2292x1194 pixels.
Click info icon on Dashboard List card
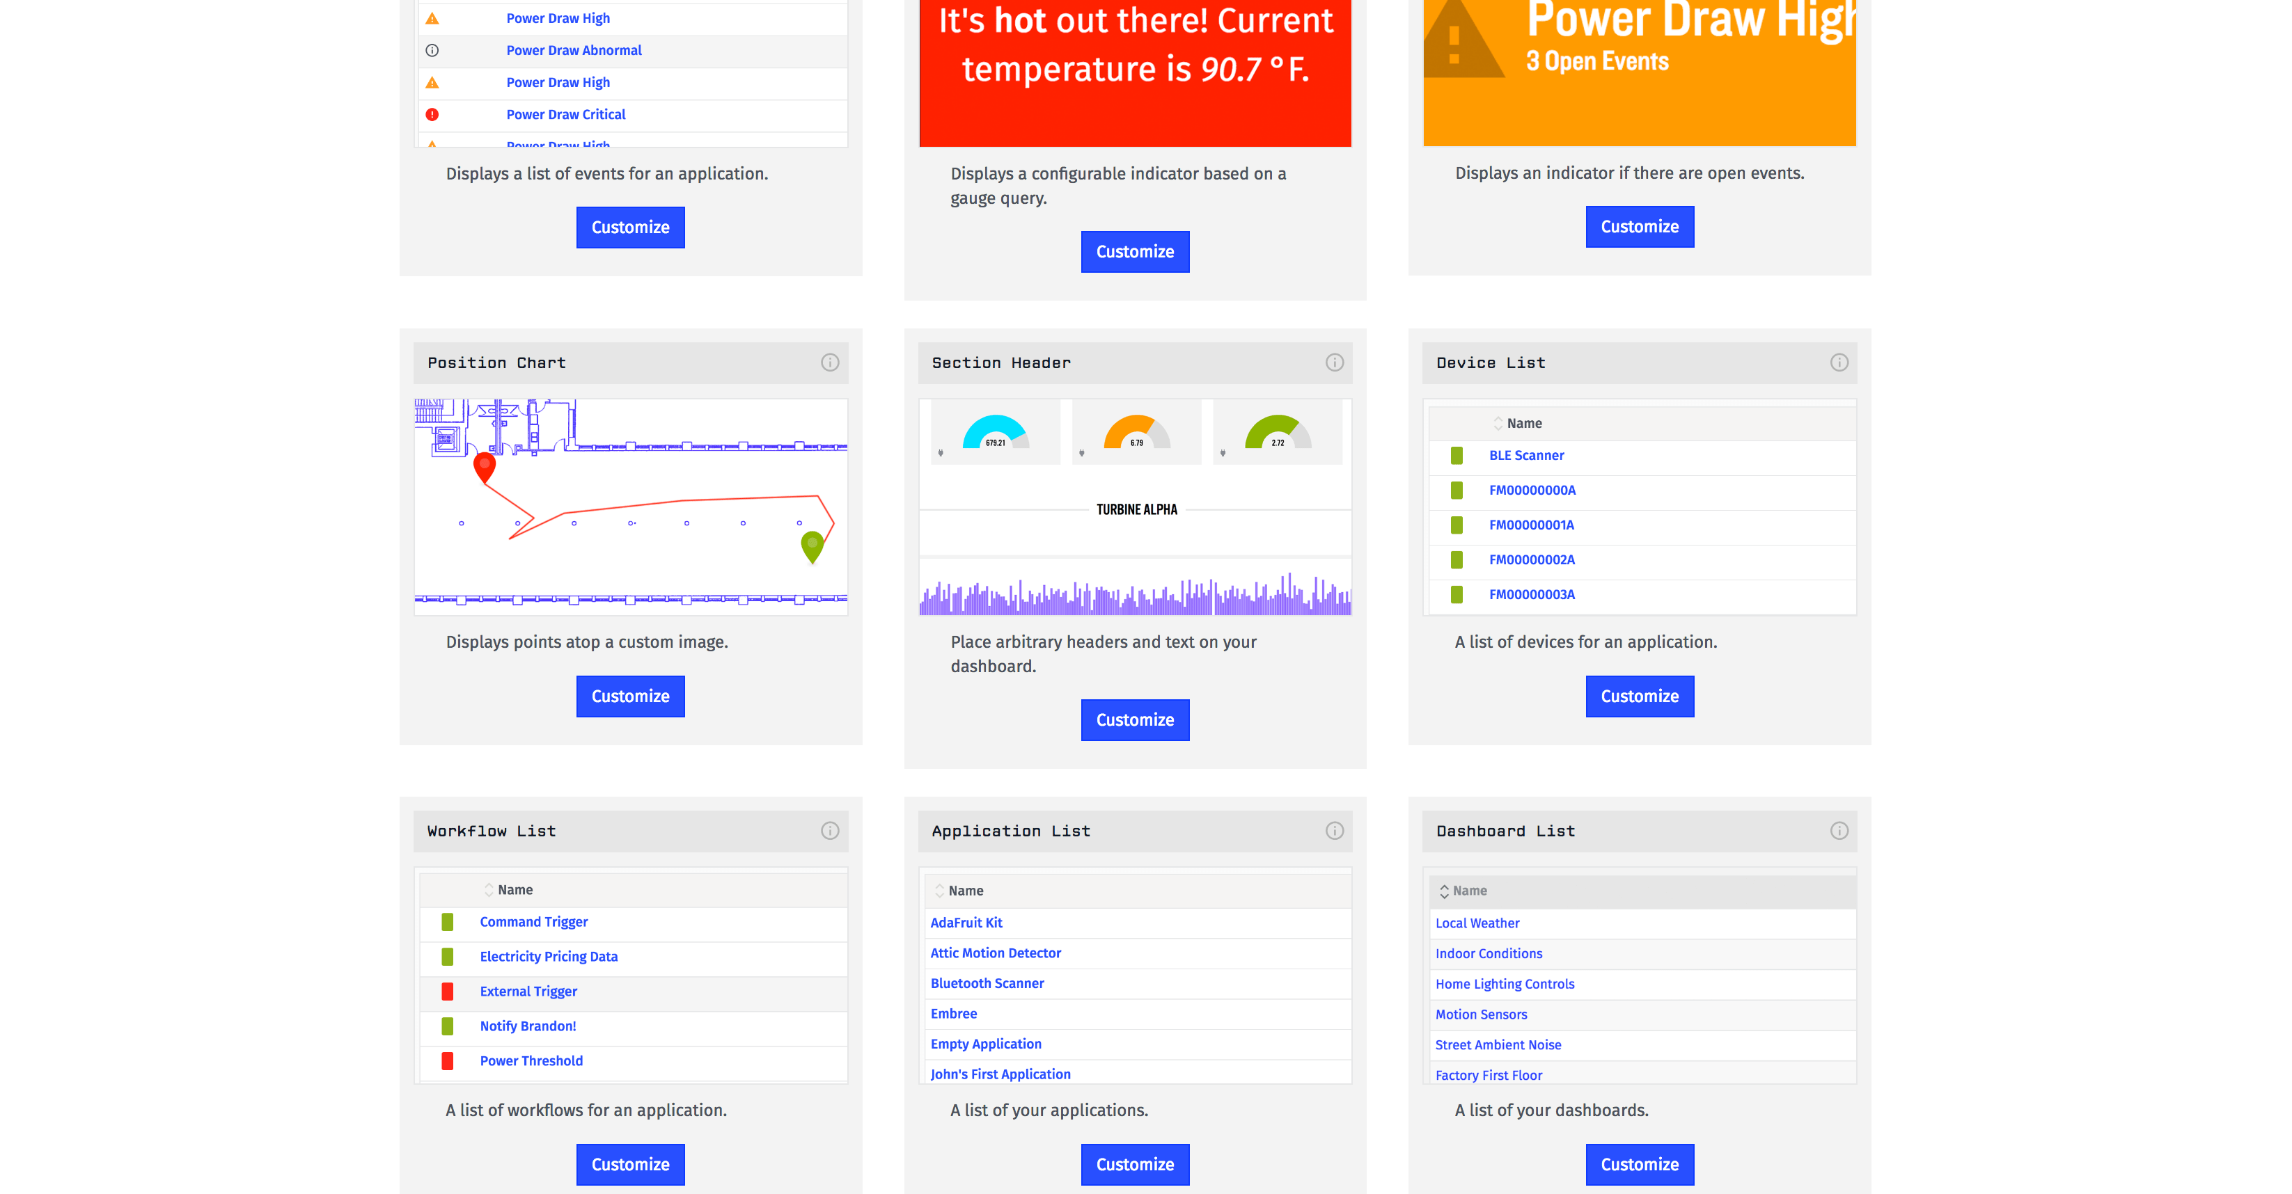pos(1838,830)
